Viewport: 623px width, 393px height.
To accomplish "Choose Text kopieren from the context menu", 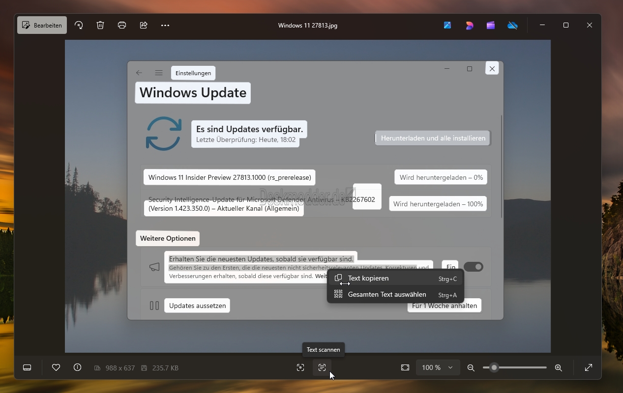I will pos(395,278).
